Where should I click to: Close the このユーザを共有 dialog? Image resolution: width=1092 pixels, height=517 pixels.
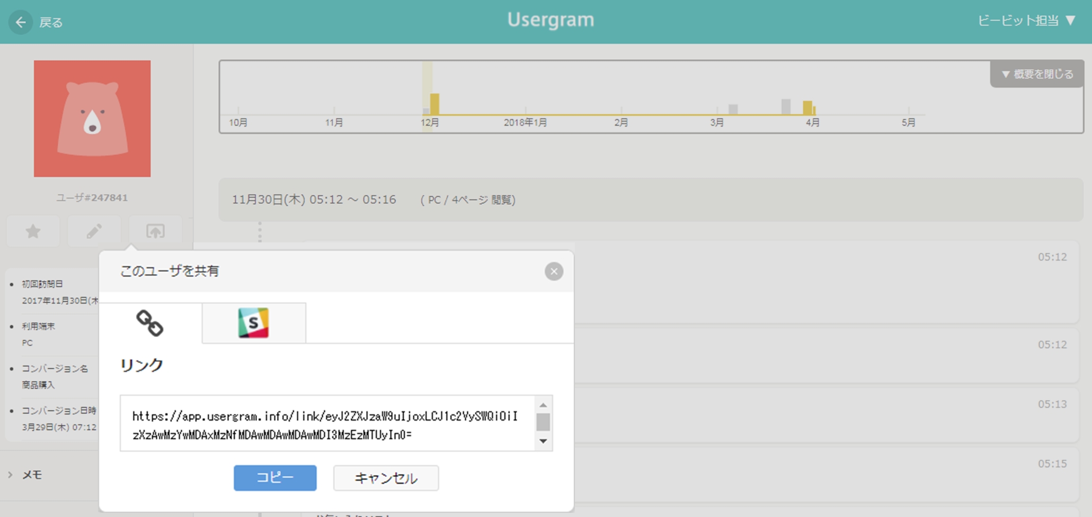coord(554,271)
